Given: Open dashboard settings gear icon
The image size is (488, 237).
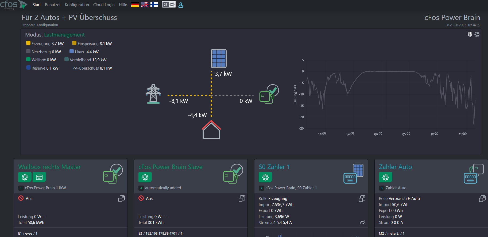Looking at the screenshot, I should click(477, 34).
